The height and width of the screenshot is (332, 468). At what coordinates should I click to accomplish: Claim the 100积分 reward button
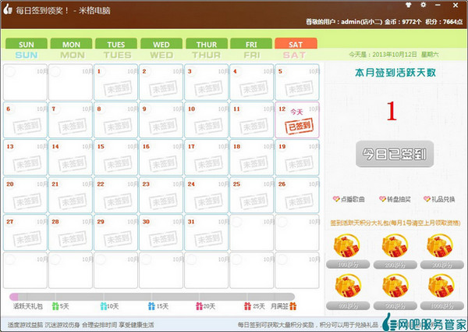(x=348, y=265)
